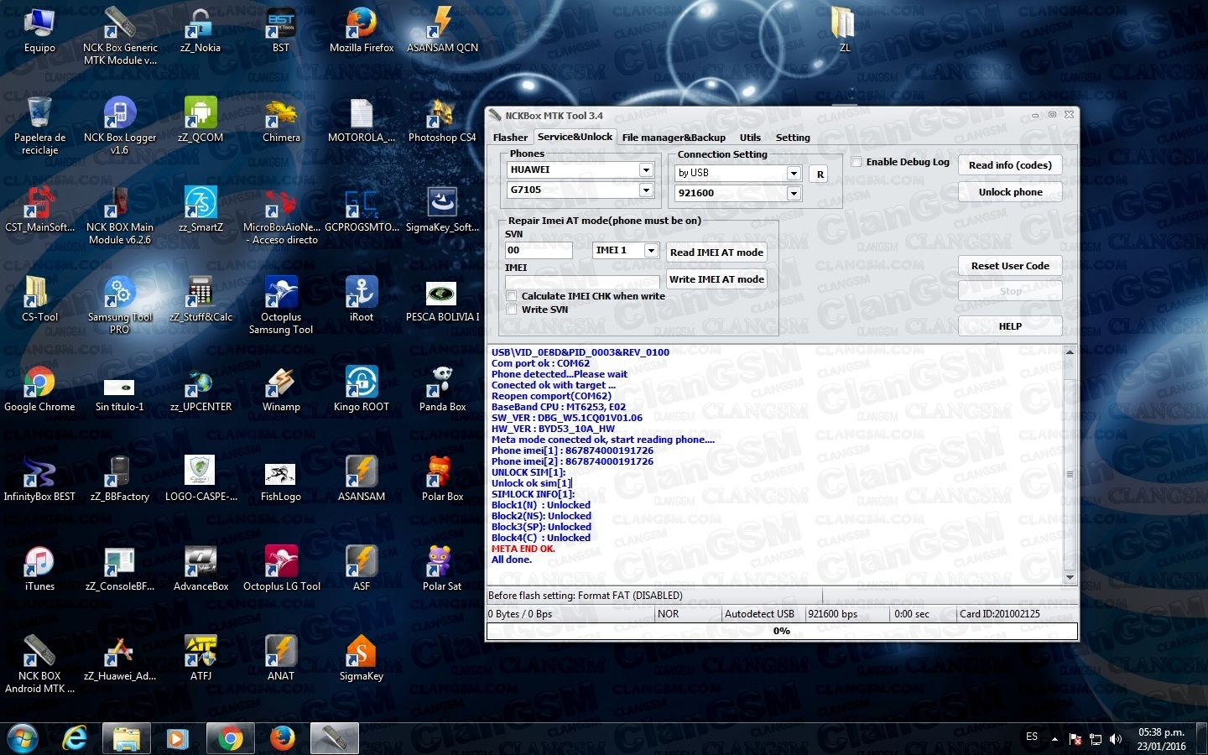This screenshot has height=755, width=1208.
Task: Click Write IMEI AT mode button
Action: click(x=716, y=279)
